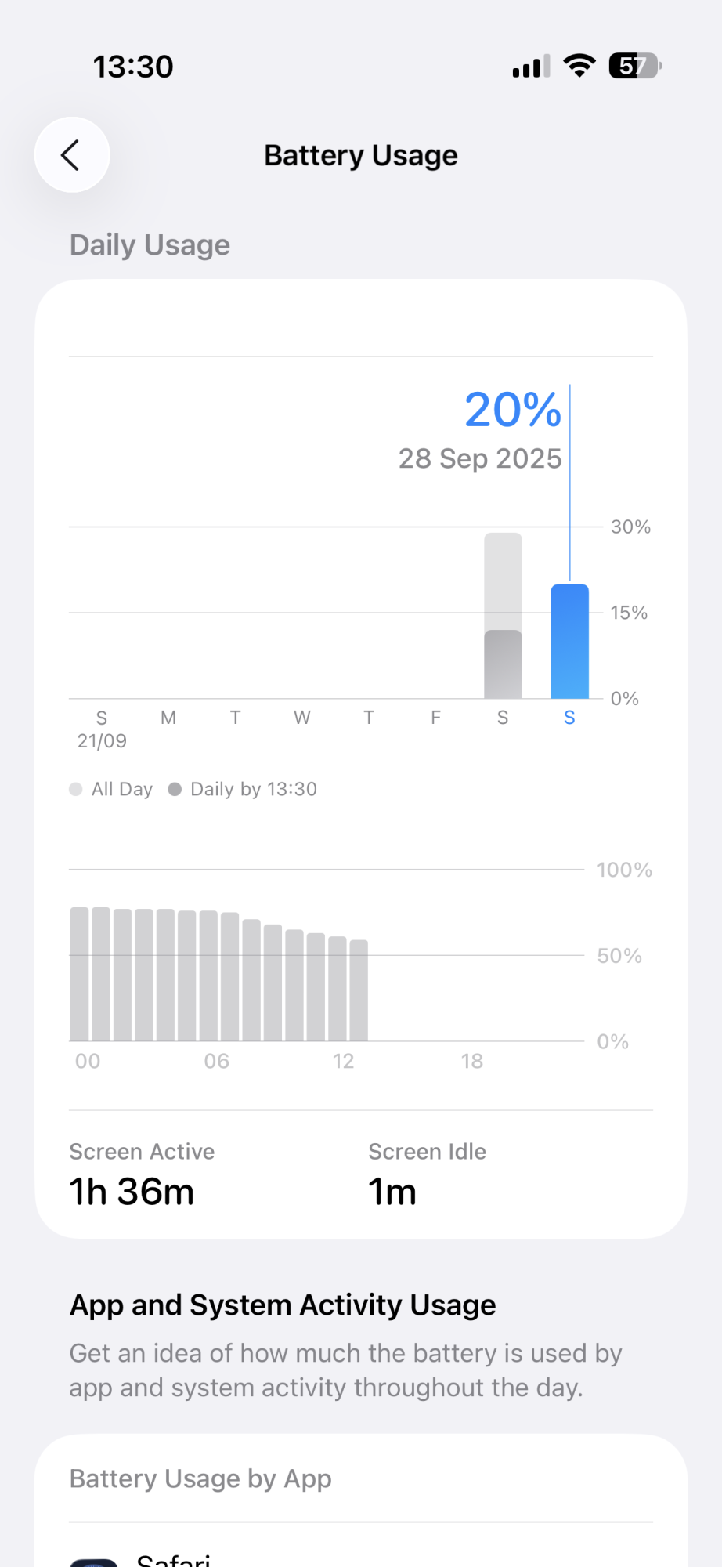Viewport: 722px width, 1567px height.
Task: Tap the cellular signal bars icon
Action: point(531,67)
